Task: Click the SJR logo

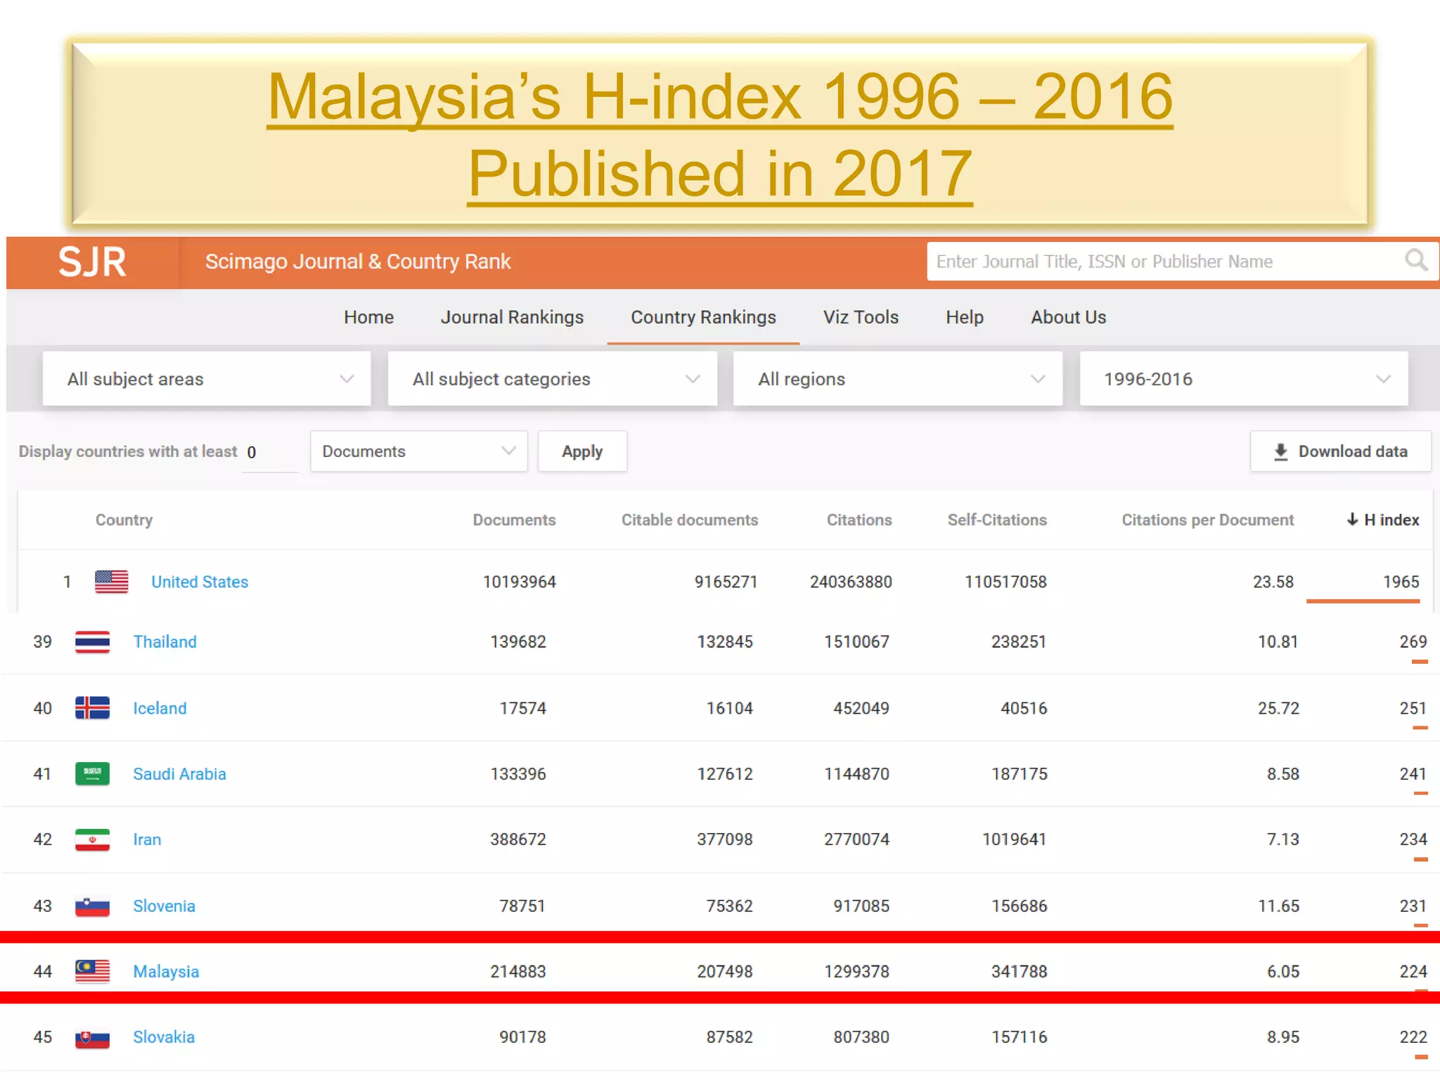Action: 92,262
